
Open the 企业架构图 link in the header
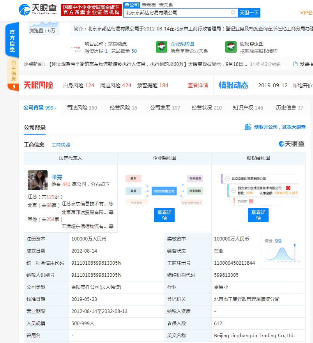tap(182, 44)
